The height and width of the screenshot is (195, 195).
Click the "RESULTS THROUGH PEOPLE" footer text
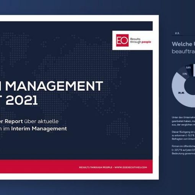(96, 167)
